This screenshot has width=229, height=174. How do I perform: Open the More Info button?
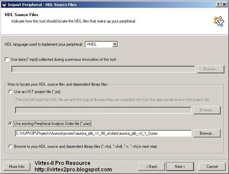(17, 167)
